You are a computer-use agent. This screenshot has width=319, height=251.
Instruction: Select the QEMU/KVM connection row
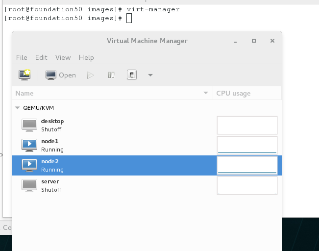147,108
